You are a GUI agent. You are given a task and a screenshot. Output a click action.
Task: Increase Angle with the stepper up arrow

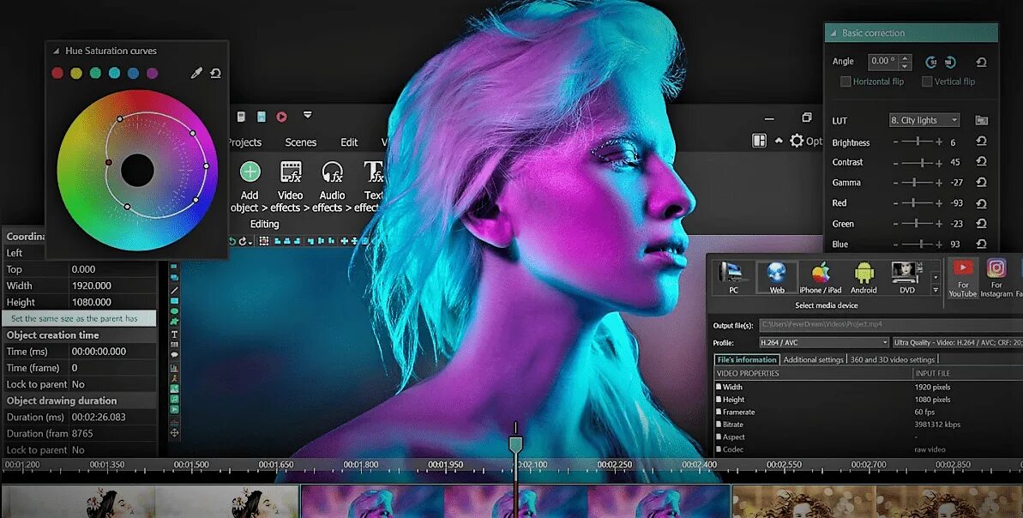pos(905,58)
